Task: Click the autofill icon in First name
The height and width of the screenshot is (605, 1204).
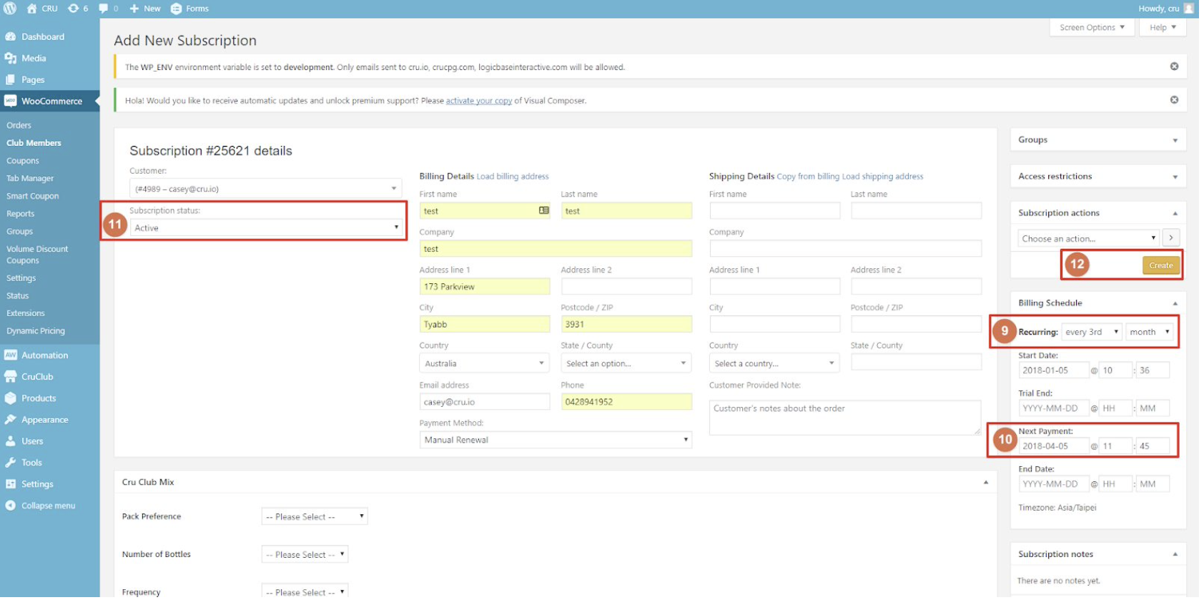Action: pos(543,210)
